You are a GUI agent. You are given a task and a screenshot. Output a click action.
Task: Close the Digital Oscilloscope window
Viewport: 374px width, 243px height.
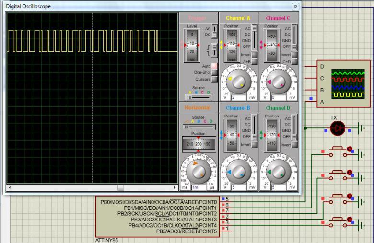click(295, 6)
